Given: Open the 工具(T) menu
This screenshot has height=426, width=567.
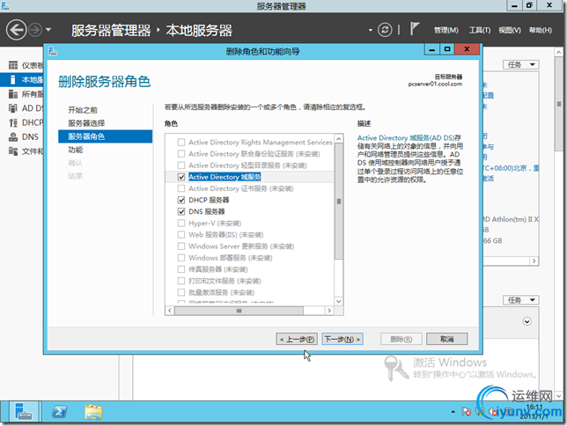Looking at the screenshot, I should pyautogui.click(x=480, y=31).
